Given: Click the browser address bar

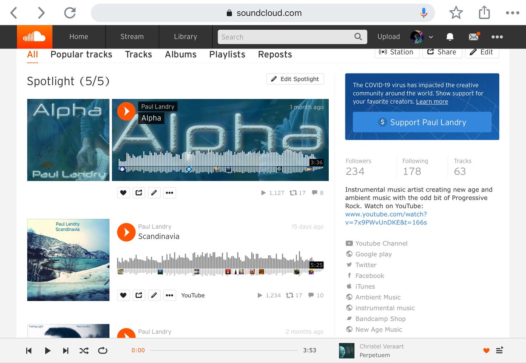Looking at the screenshot, I should tap(263, 13).
